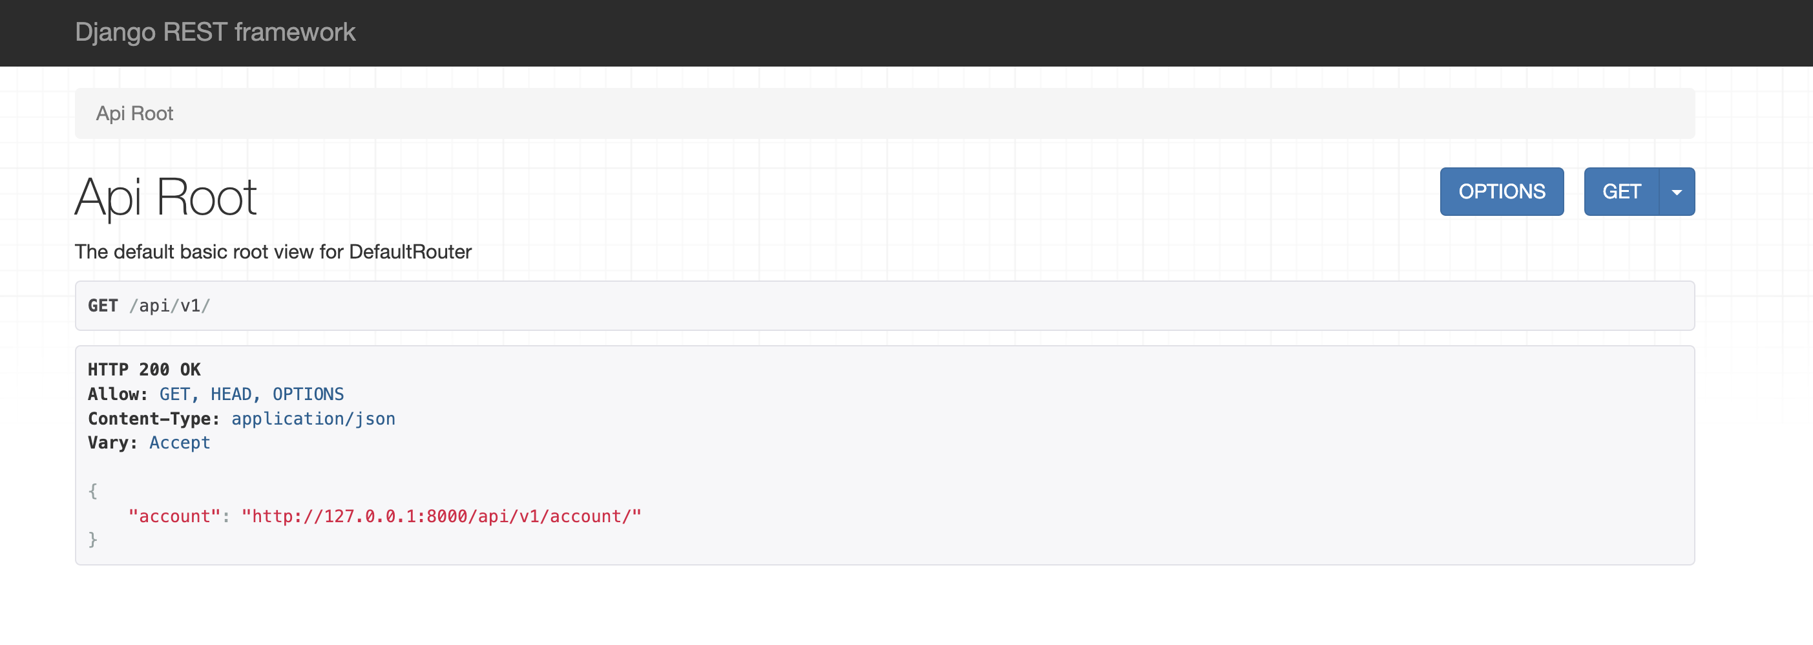Navigate home via Django REST framework brand
1813x645 pixels.
pos(215,32)
